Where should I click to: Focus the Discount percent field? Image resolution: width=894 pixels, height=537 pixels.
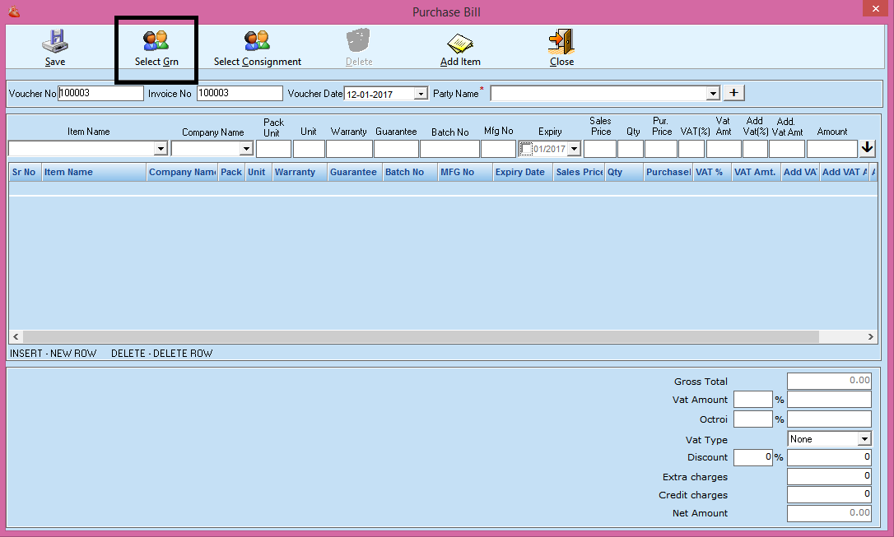[752, 457]
